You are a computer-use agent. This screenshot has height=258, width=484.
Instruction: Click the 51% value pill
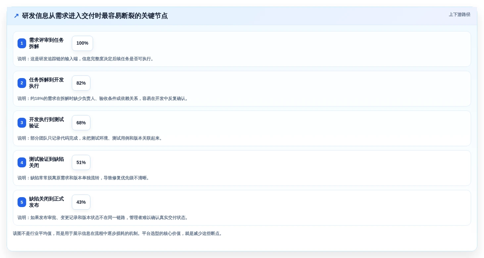tap(81, 162)
